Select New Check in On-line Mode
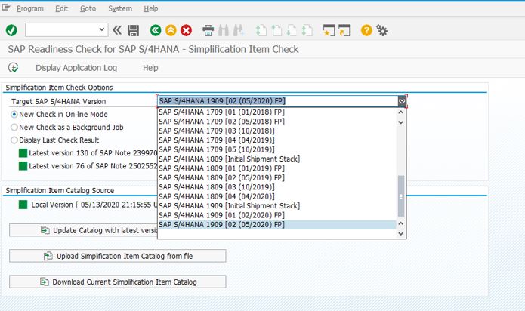 coord(14,115)
